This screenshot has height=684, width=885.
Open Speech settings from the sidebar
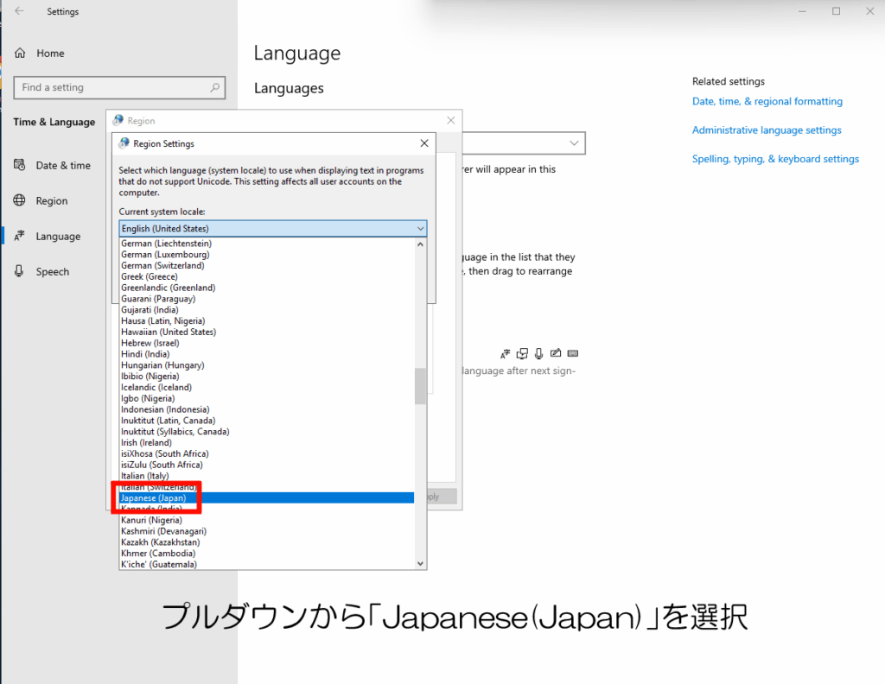coord(52,272)
